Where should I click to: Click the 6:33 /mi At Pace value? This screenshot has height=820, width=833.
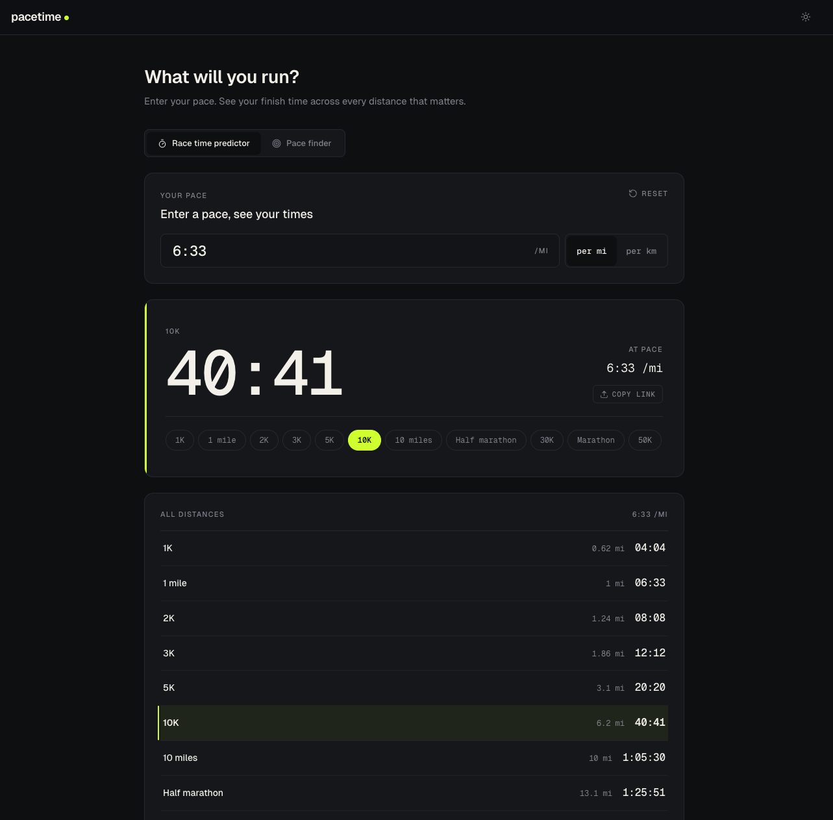[634, 368]
